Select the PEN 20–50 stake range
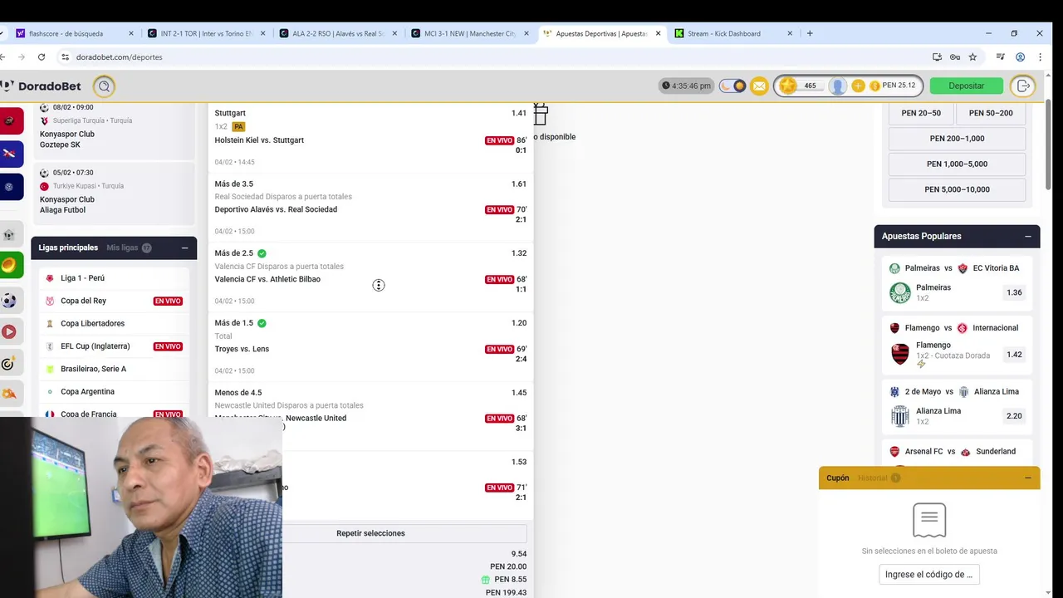 click(x=921, y=113)
